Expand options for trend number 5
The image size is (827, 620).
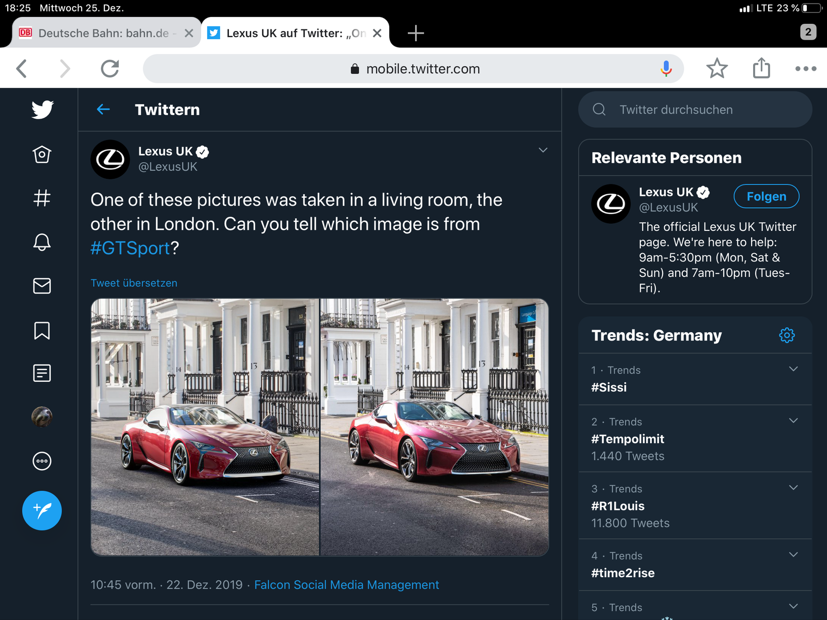(x=793, y=606)
